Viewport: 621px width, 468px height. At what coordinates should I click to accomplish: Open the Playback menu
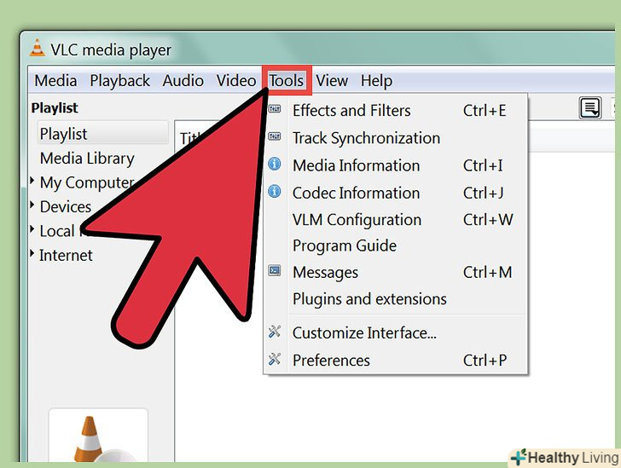pos(120,81)
